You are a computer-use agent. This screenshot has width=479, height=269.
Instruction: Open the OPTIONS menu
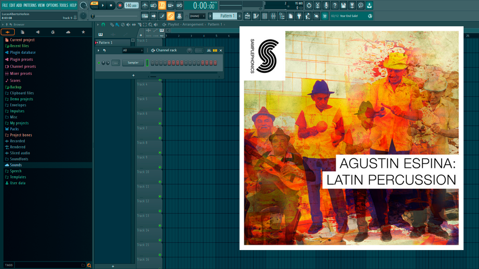52,5
